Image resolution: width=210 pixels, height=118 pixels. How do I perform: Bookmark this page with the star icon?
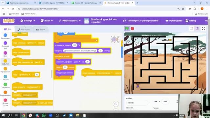pos(183,9)
